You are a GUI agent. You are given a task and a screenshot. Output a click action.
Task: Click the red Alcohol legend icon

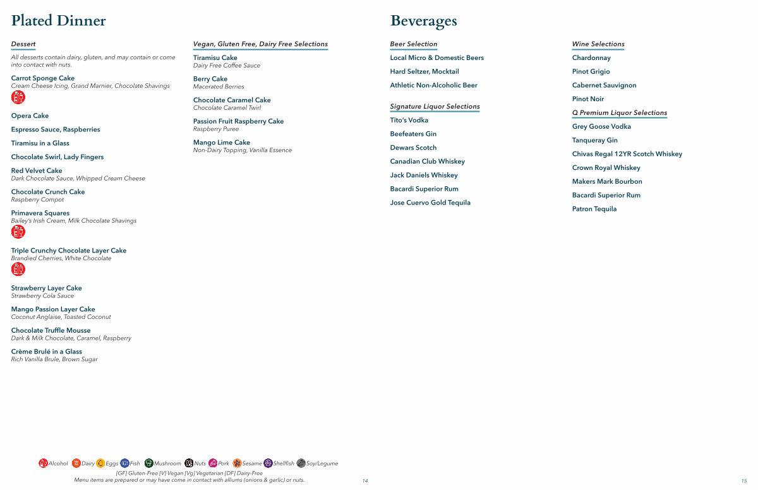coord(43,463)
